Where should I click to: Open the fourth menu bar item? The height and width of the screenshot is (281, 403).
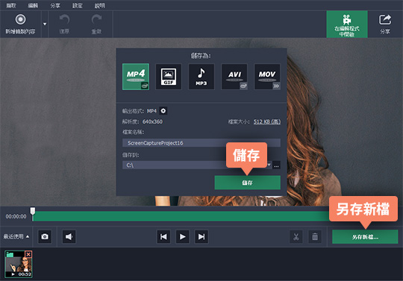(78, 5)
